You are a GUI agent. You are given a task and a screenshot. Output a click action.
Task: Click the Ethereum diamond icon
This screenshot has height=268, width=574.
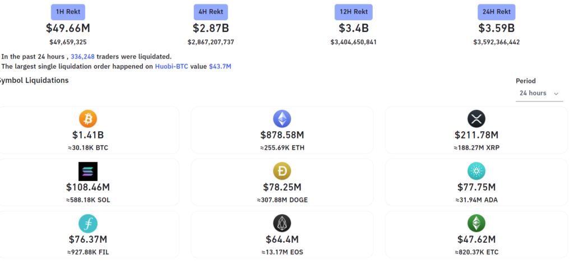pyautogui.click(x=282, y=118)
